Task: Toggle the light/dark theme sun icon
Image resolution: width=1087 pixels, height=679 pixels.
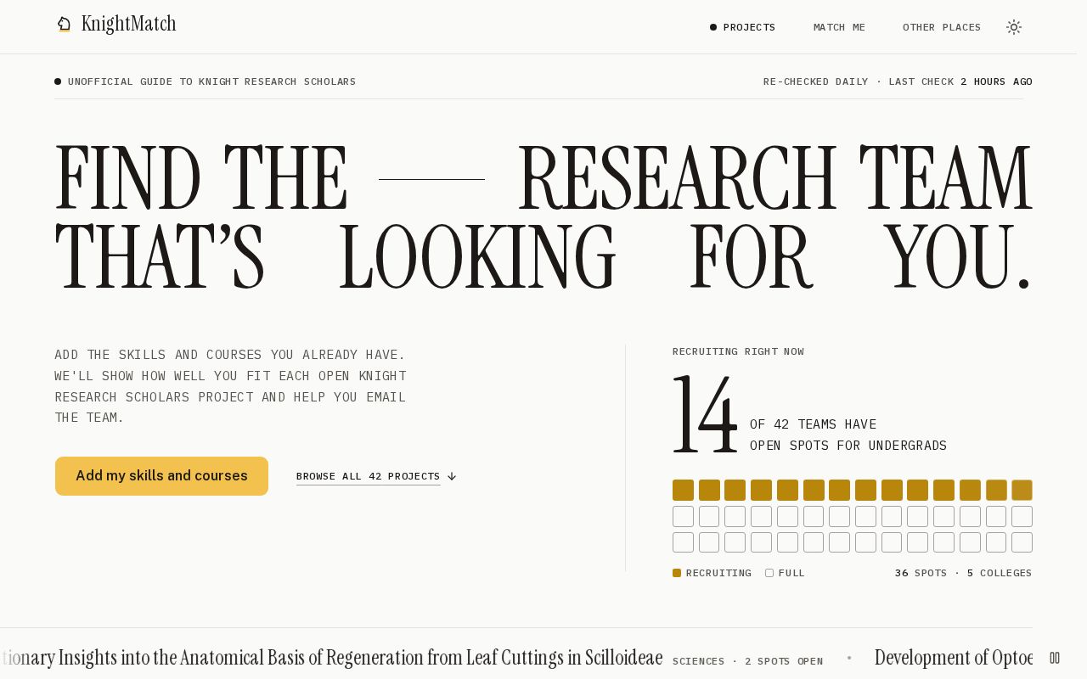Action: tap(1014, 27)
